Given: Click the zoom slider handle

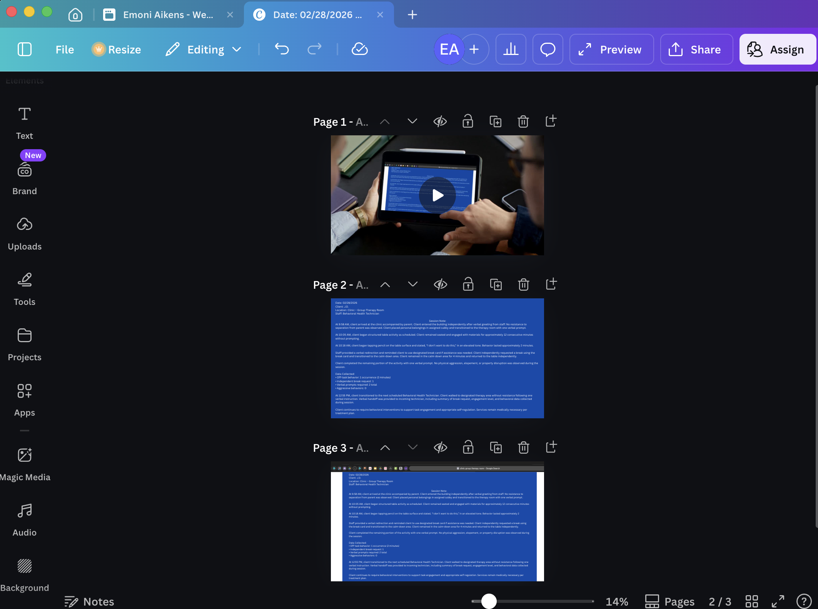Looking at the screenshot, I should click(x=489, y=601).
